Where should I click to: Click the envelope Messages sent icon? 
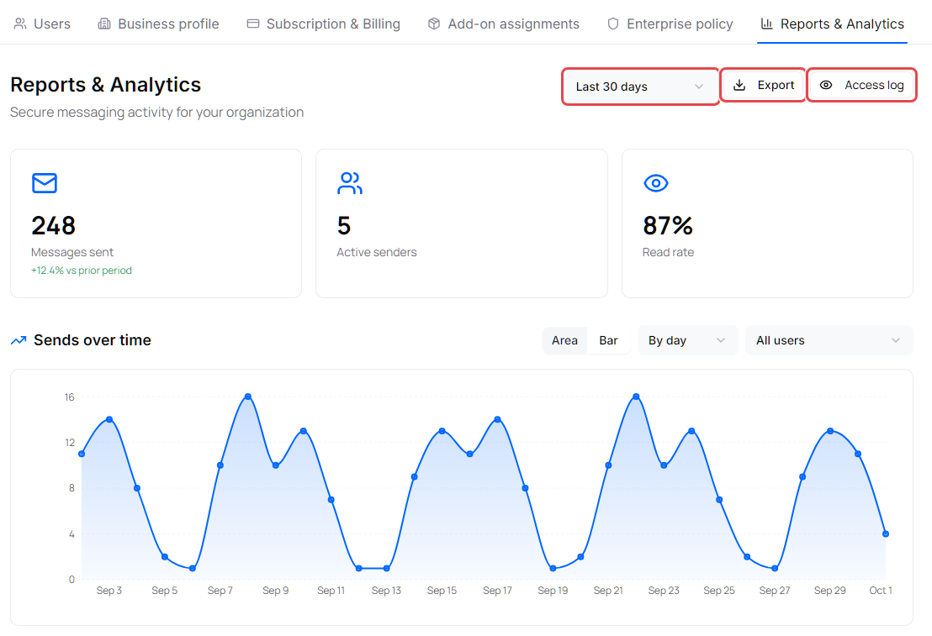[x=45, y=183]
